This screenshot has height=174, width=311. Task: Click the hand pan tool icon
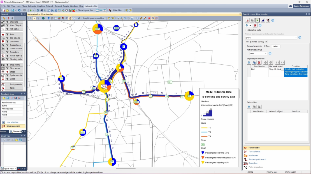point(138,18)
